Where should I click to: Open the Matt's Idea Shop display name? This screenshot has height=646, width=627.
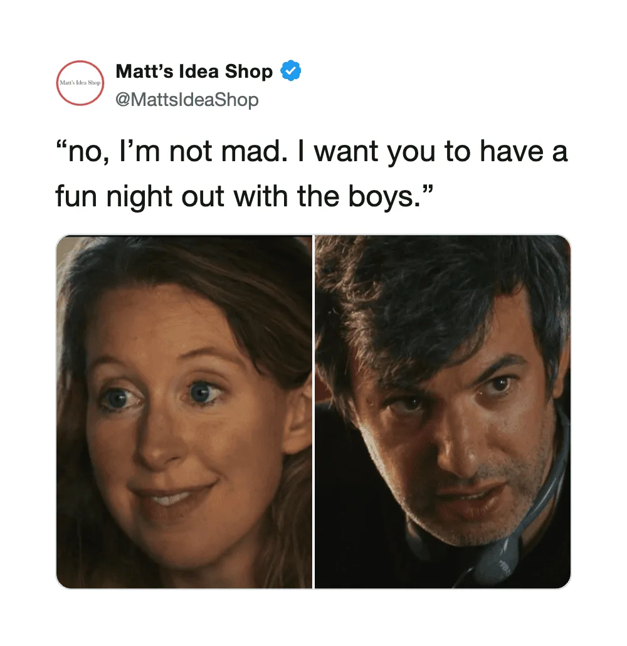(x=194, y=71)
